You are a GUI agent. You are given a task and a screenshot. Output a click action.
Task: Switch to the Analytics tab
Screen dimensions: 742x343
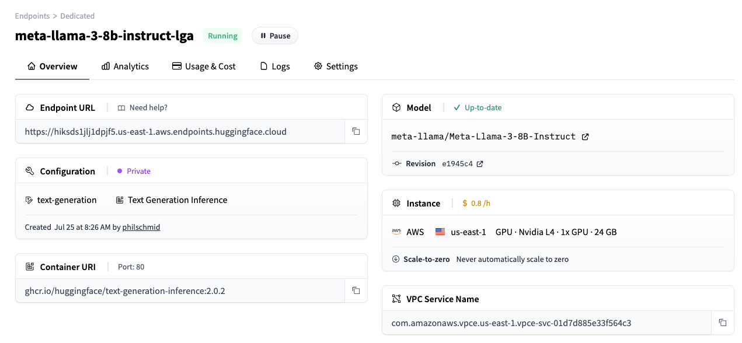(x=125, y=66)
